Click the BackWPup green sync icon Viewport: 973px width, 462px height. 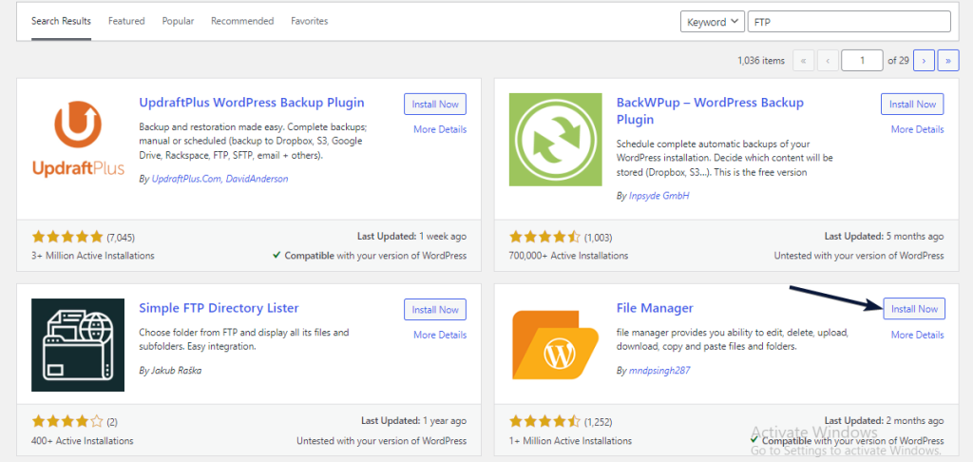[556, 139]
